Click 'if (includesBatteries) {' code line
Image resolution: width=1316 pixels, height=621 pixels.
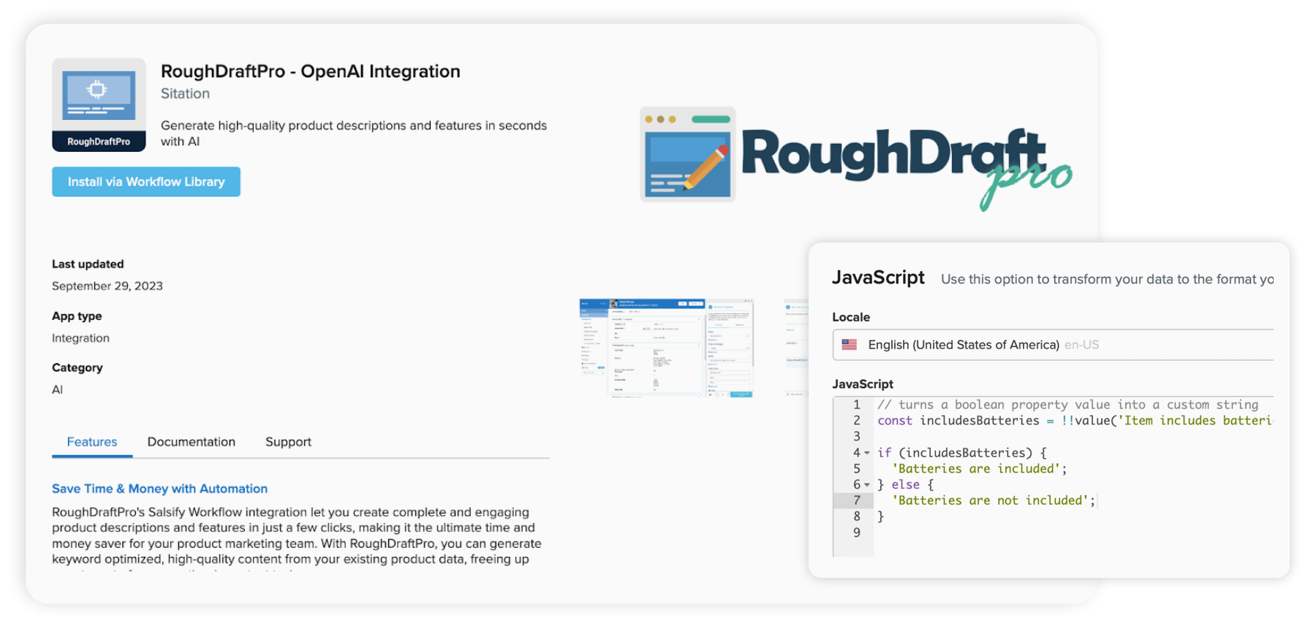coord(962,453)
